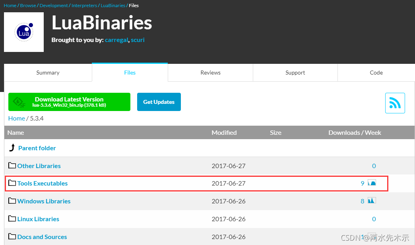Image resolution: width=415 pixels, height=245 pixels.
Task: Click Download Latest Version button
Action: pos(69,102)
